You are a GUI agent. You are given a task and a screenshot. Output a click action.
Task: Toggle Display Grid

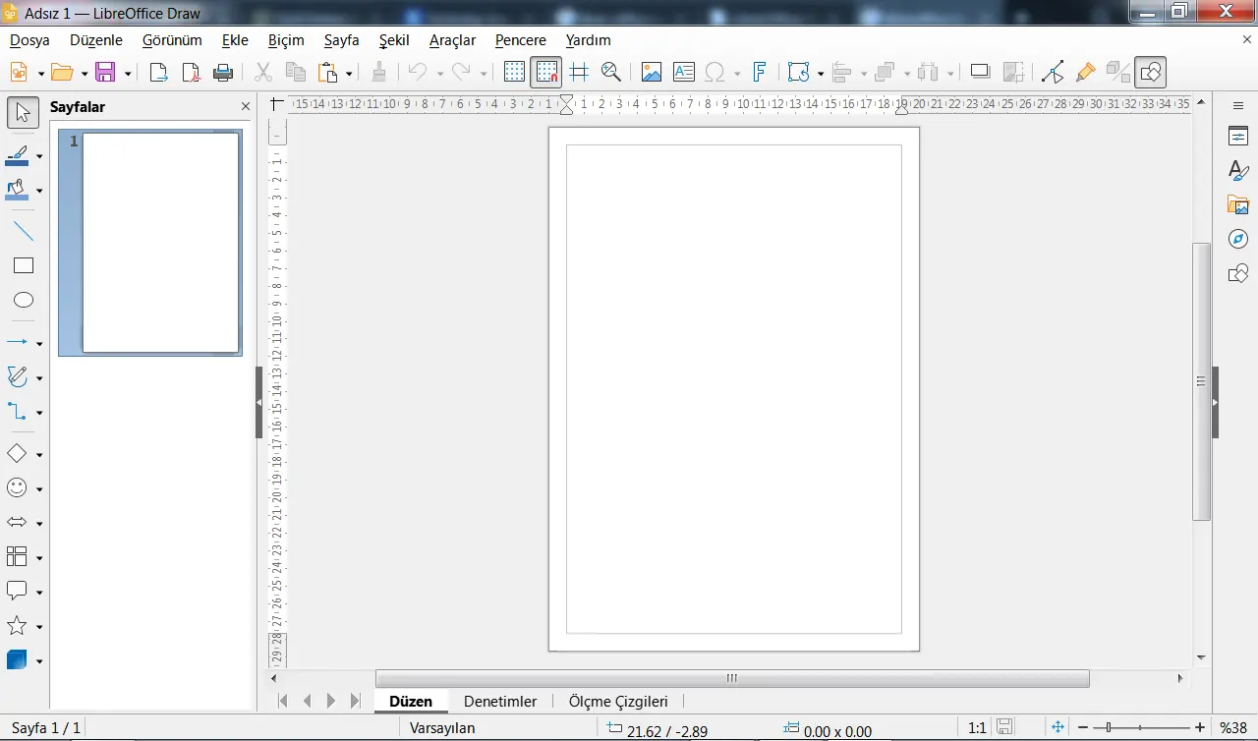pyautogui.click(x=514, y=72)
